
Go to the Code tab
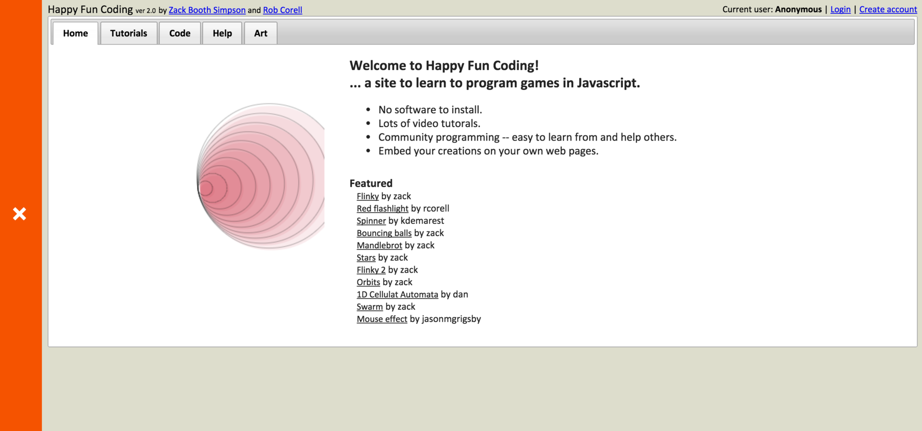click(x=180, y=33)
